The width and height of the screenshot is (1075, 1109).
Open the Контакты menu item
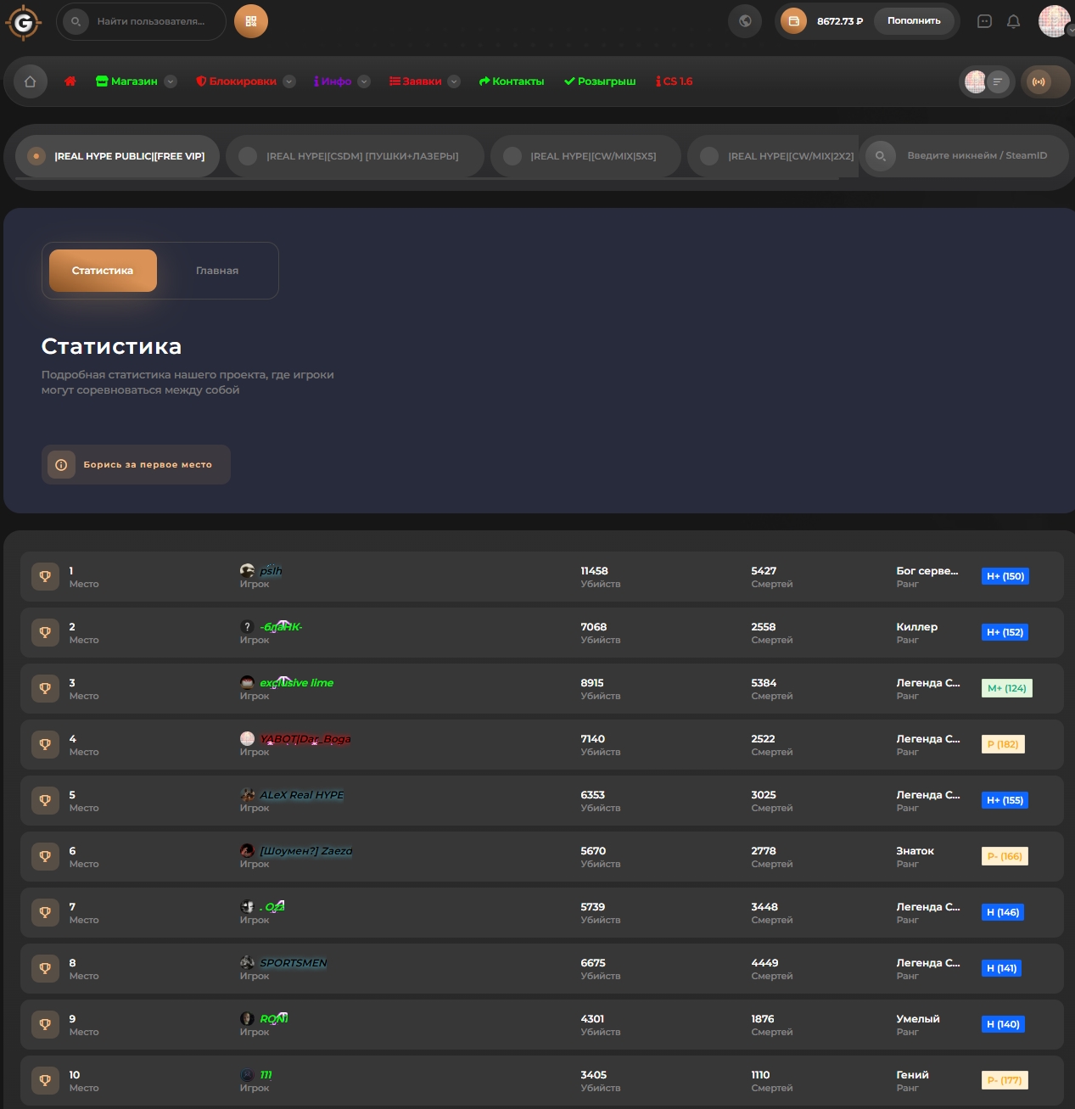coord(512,81)
